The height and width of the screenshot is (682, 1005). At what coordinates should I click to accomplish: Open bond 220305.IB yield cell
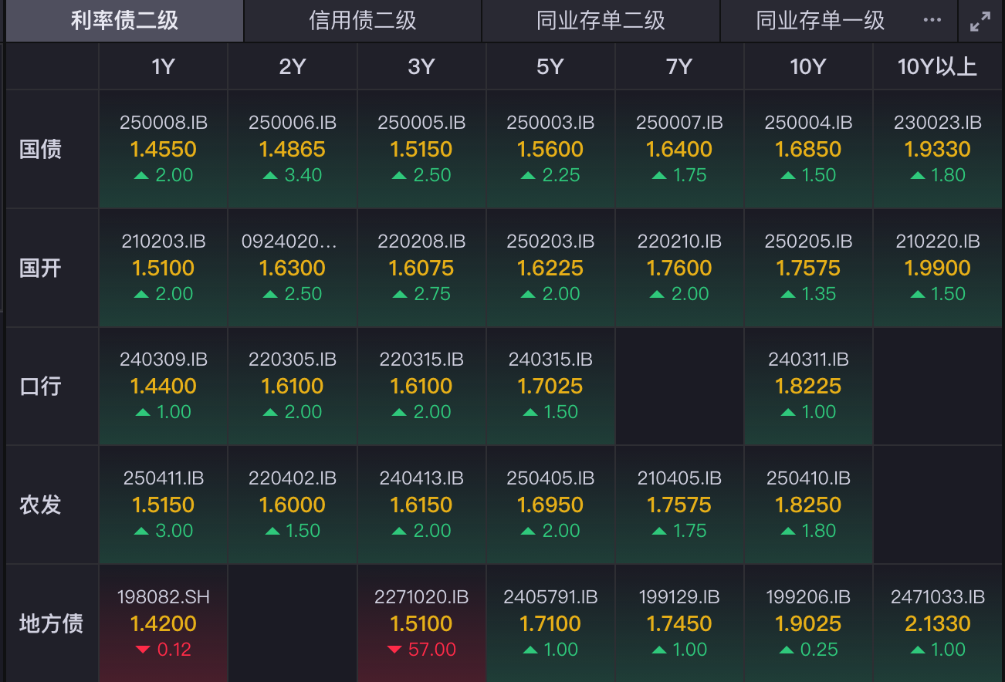293,386
